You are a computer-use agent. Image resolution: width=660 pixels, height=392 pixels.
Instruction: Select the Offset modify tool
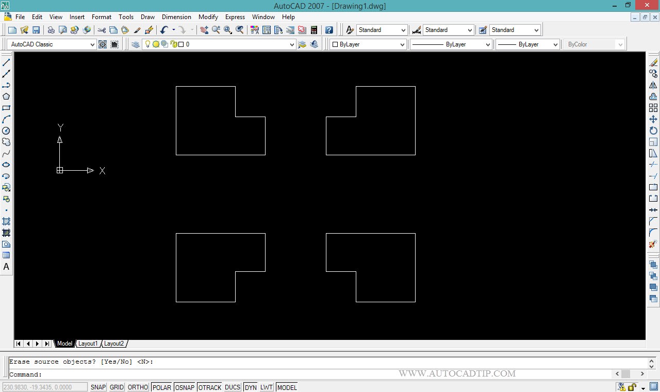point(653,96)
